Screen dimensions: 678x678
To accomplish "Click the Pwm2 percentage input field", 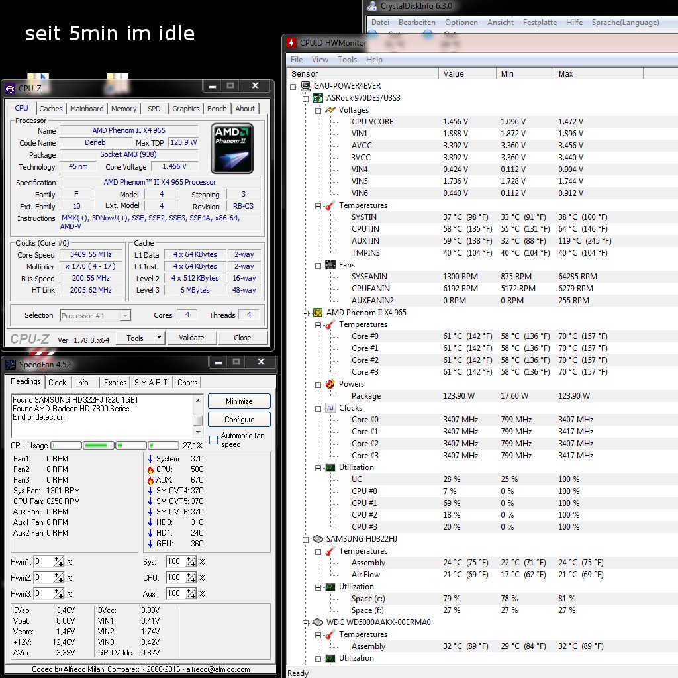I will point(44,577).
